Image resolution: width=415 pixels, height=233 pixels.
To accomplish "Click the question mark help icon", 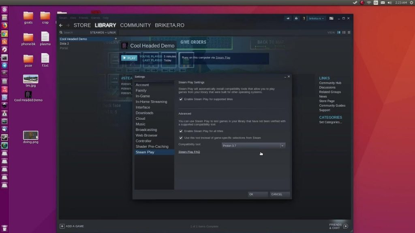I will pyautogui.click(x=304, y=19).
